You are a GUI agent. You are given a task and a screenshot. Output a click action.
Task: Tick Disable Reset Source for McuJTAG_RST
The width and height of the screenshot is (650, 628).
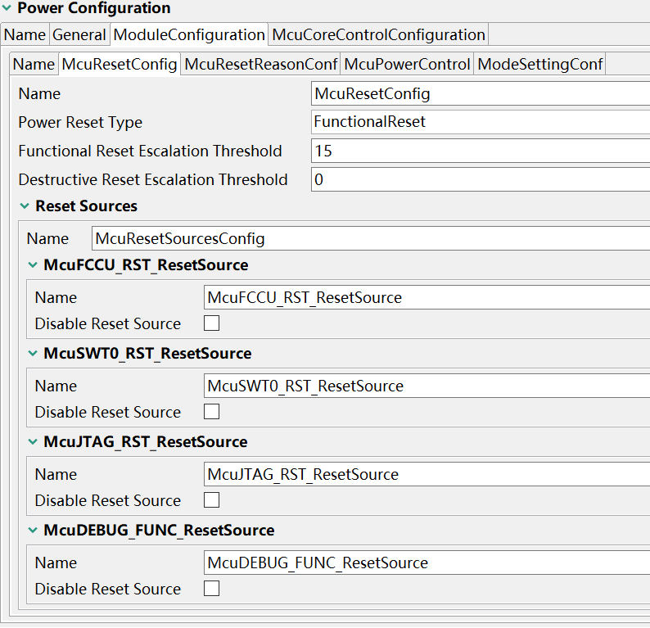tap(212, 500)
